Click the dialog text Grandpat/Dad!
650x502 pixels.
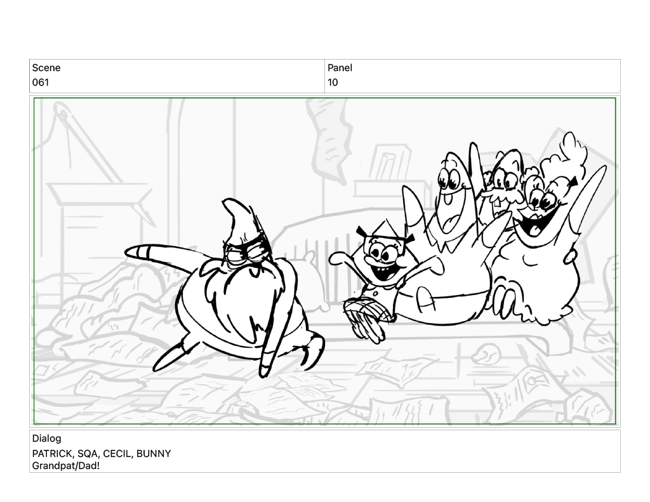66,466
